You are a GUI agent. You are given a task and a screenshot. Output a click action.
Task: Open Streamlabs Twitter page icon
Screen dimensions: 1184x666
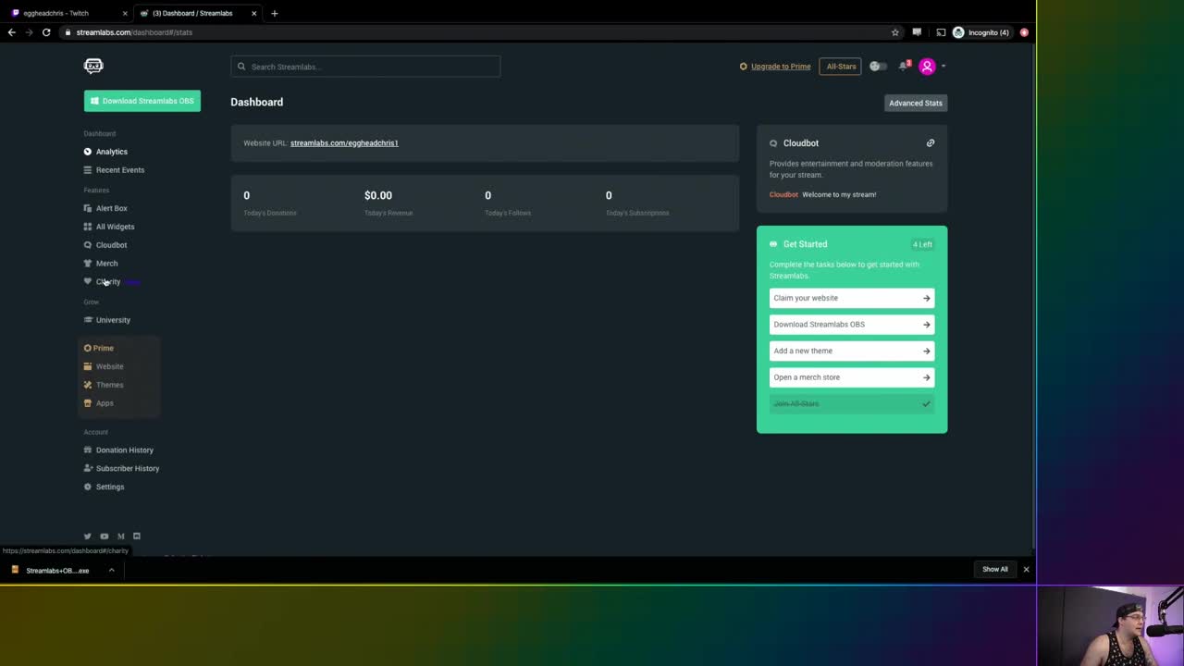88,536
